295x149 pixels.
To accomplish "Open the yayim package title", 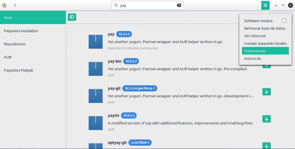I will (x=114, y=116).
